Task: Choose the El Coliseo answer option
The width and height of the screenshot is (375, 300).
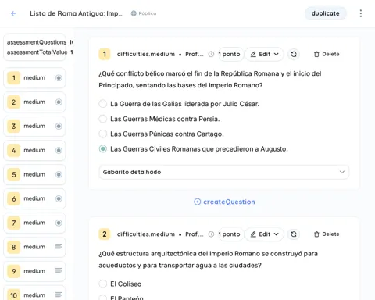Action: [x=103, y=284]
